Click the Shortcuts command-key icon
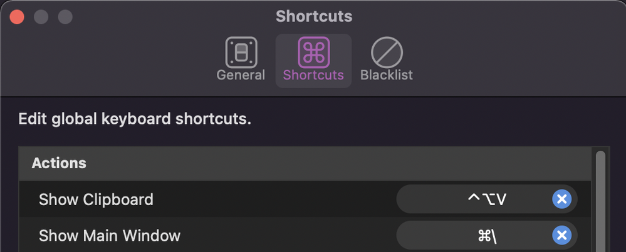Image resolution: width=626 pixels, height=252 pixels. coord(313,52)
